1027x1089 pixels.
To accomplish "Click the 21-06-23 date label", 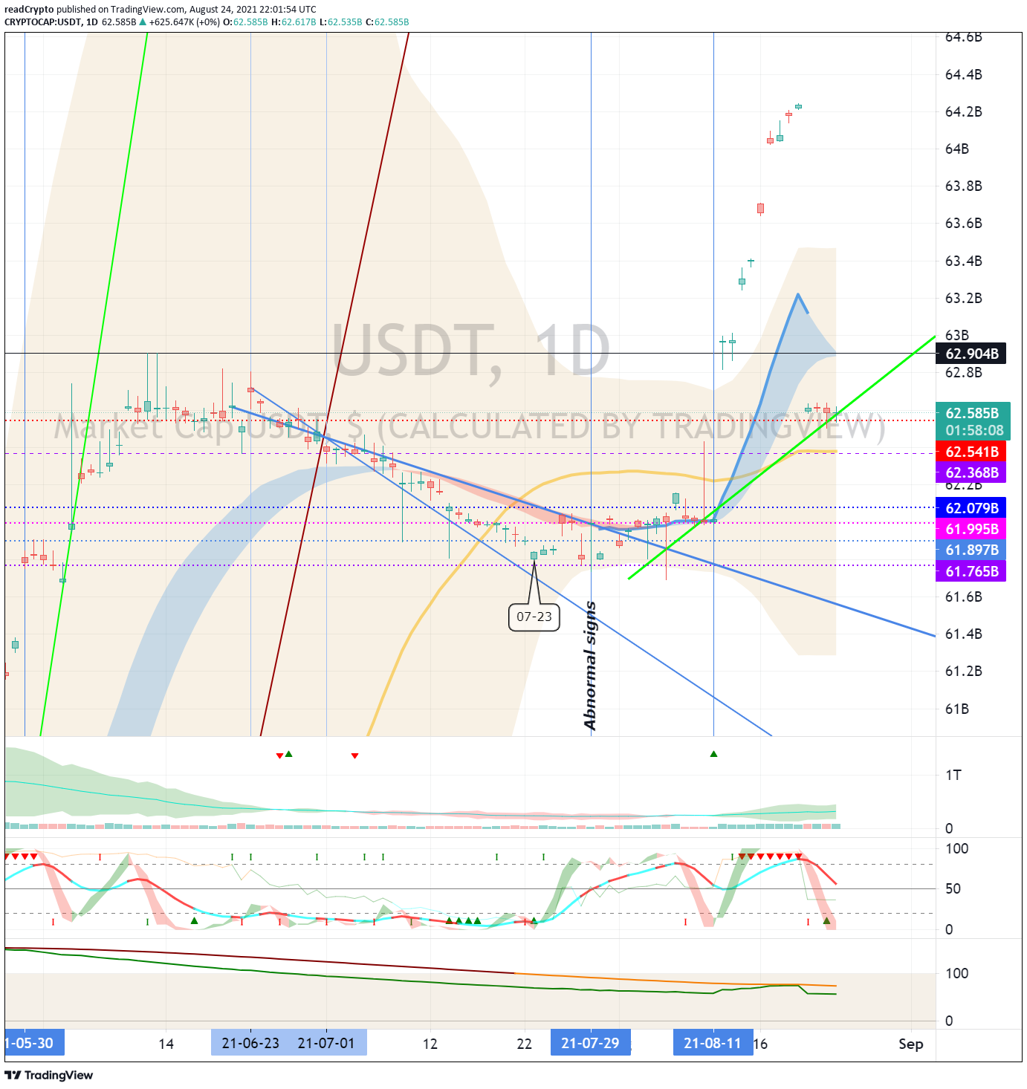I will tap(250, 1043).
